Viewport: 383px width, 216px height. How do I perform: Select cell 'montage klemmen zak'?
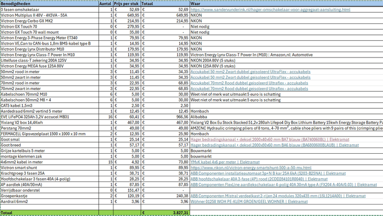point(50,157)
